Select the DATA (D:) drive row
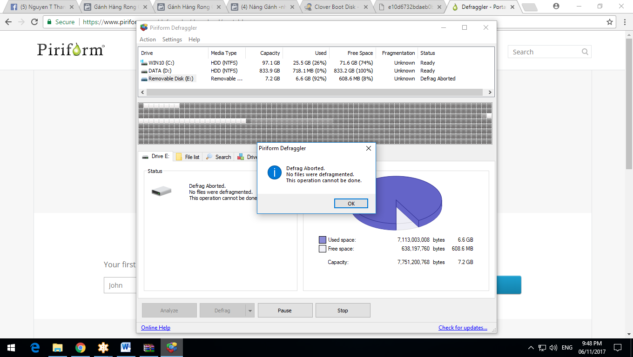 [316, 71]
